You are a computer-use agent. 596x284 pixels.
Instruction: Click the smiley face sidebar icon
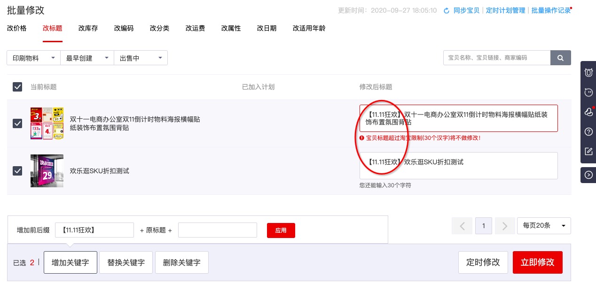[x=588, y=92]
